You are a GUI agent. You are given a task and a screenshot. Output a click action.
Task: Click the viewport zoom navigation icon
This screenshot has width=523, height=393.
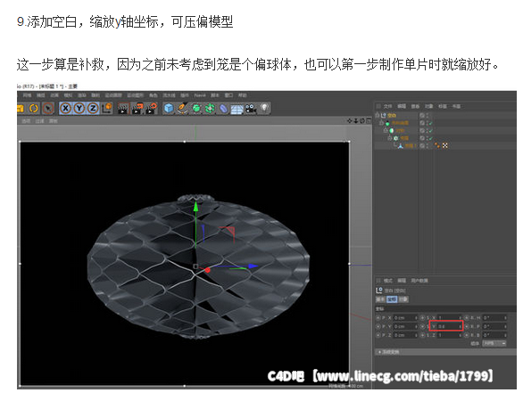(356, 120)
